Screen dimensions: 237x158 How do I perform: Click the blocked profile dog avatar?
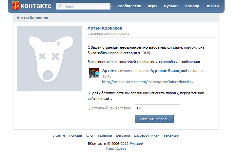coord(49,58)
